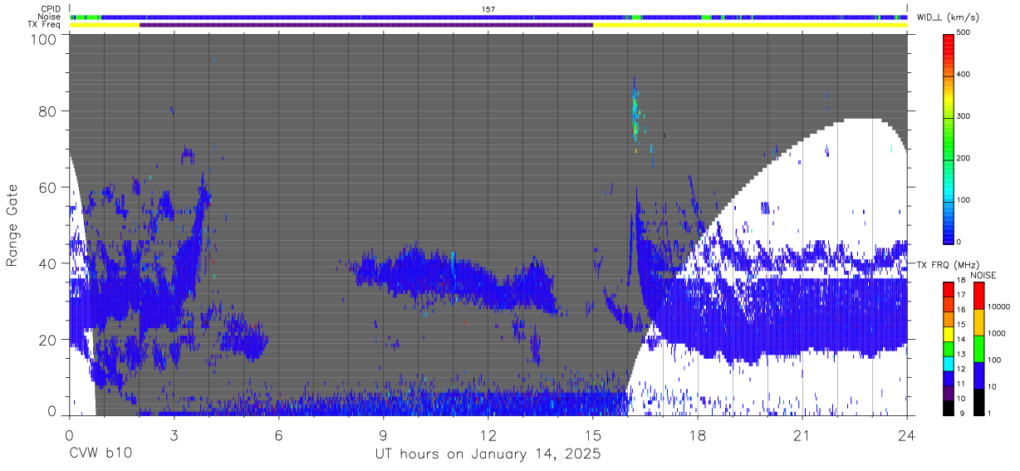
Task: Click the hour 12 tick label
Action: pos(488,434)
